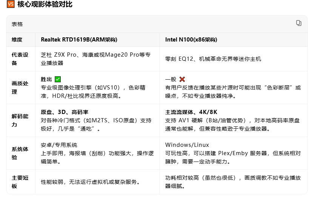Click the text about M2TS、ISO原盘 support

click(x=96, y=125)
